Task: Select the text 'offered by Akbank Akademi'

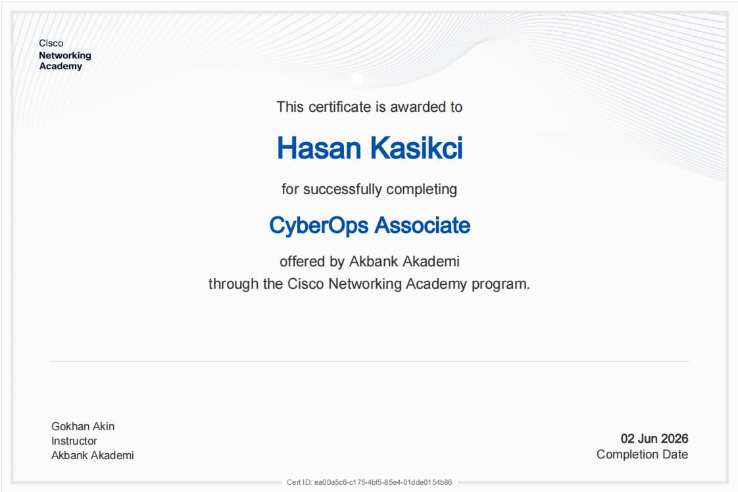Action: pos(370,261)
